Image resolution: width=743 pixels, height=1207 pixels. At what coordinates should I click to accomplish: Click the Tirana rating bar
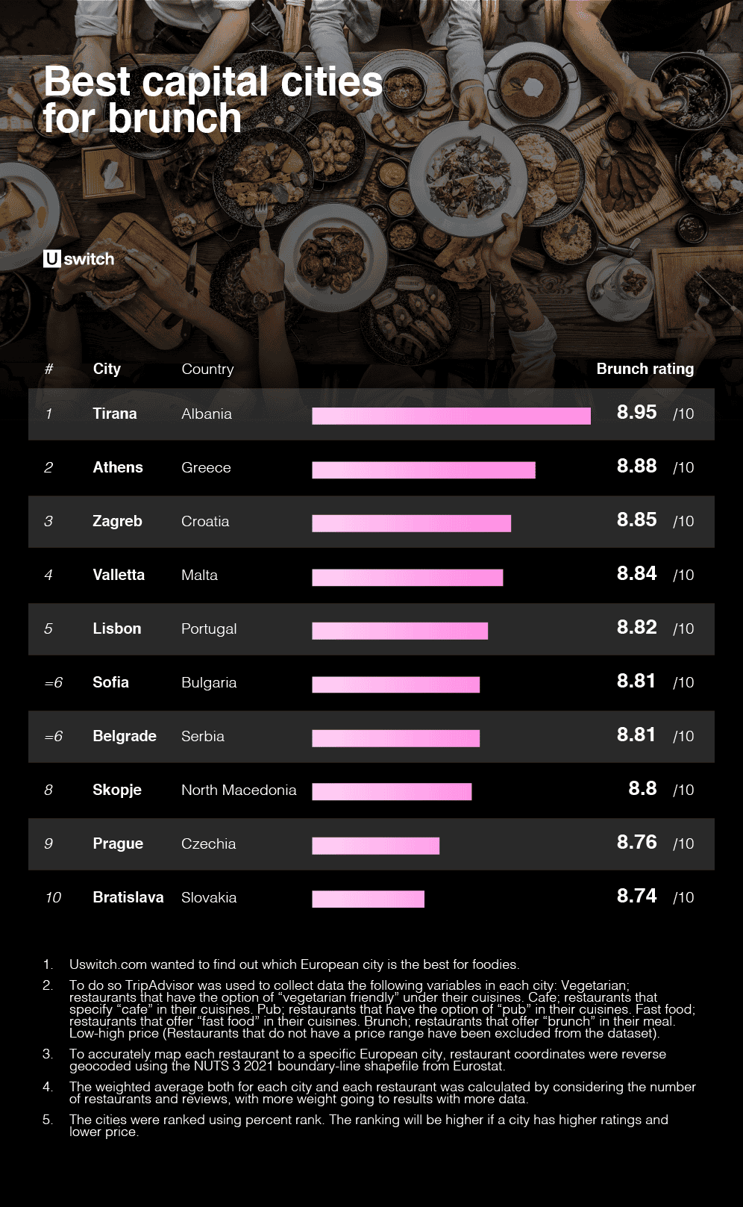pos(451,416)
